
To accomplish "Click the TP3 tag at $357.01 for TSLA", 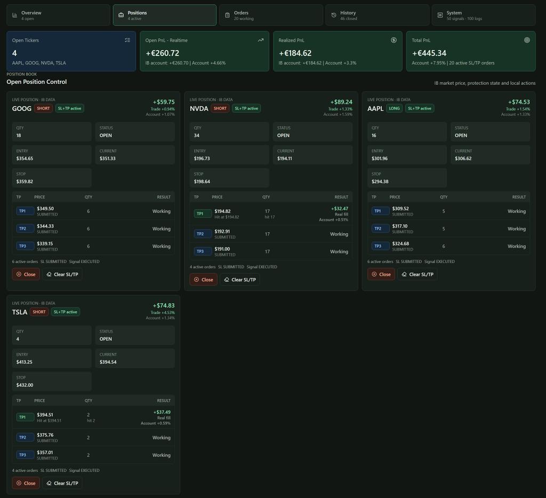I will tap(25, 455).
